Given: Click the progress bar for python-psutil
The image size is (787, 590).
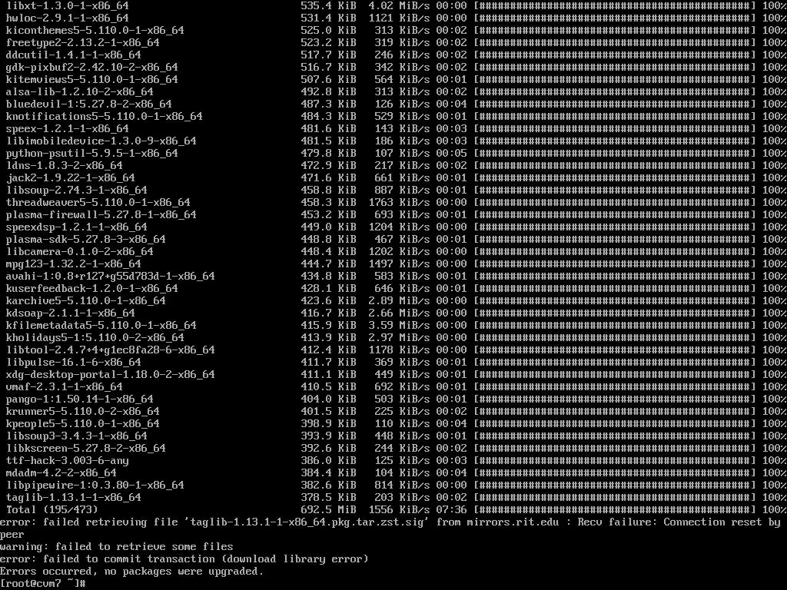Looking at the screenshot, I should 615,154.
